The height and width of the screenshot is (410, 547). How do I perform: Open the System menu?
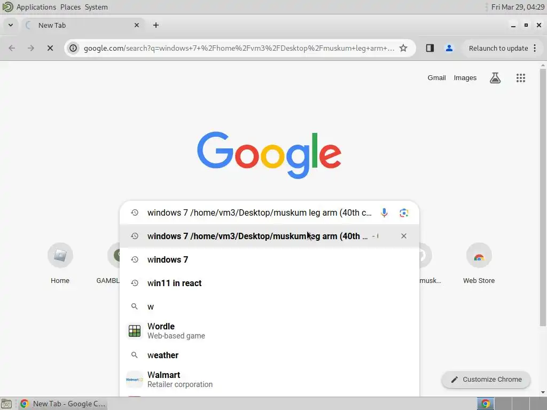[96, 7]
